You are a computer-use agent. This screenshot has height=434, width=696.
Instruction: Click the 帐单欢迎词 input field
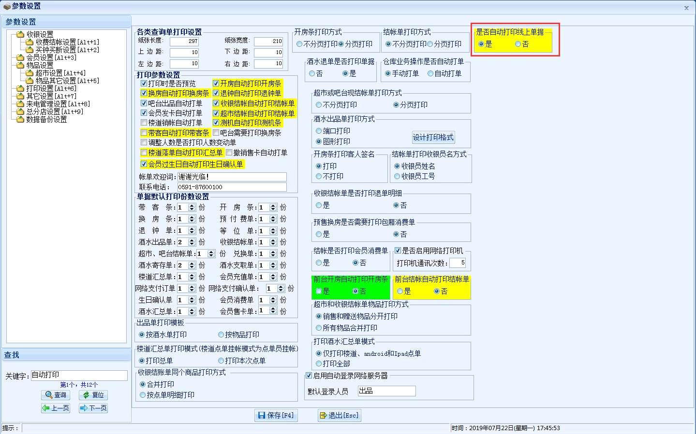[x=232, y=177]
